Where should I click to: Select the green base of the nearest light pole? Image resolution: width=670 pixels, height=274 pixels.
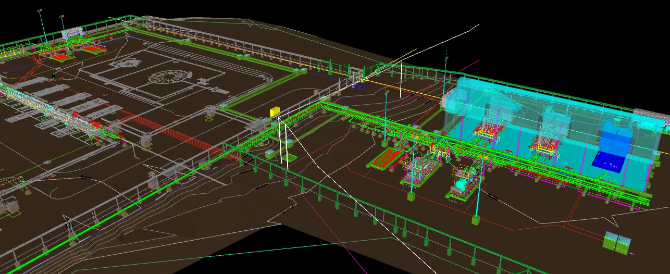[476, 220]
